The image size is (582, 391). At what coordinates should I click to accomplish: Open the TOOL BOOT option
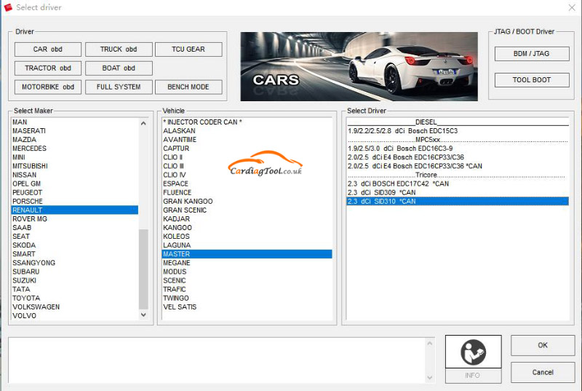[531, 80]
